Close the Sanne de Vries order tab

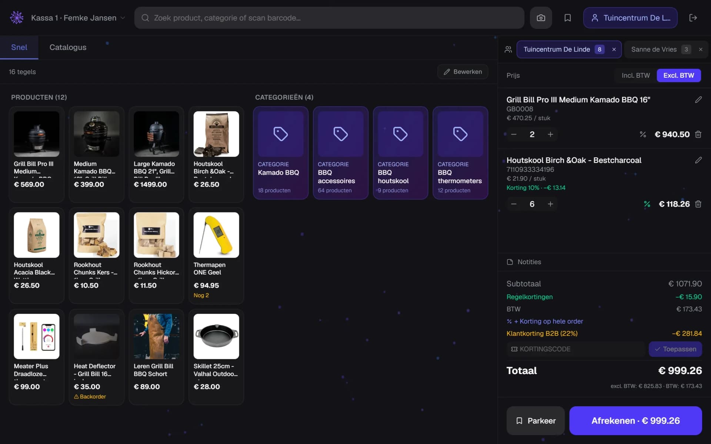pos(700,50)
